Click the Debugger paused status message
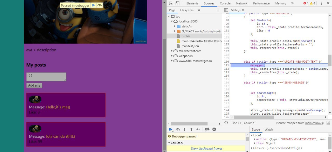The height and width of the screenshot is (152, 332). (184, 136)
